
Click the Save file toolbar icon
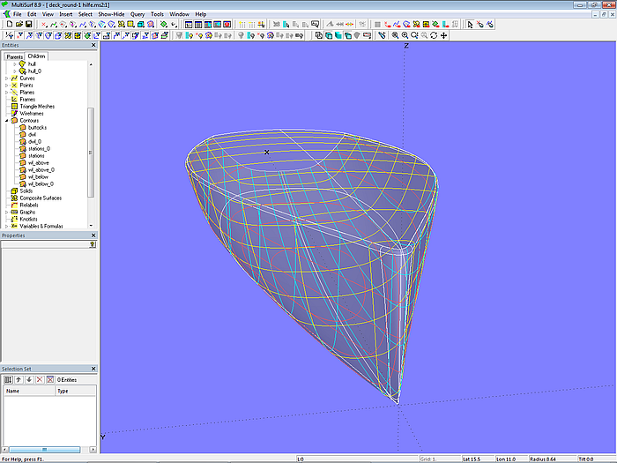[28, 25]
